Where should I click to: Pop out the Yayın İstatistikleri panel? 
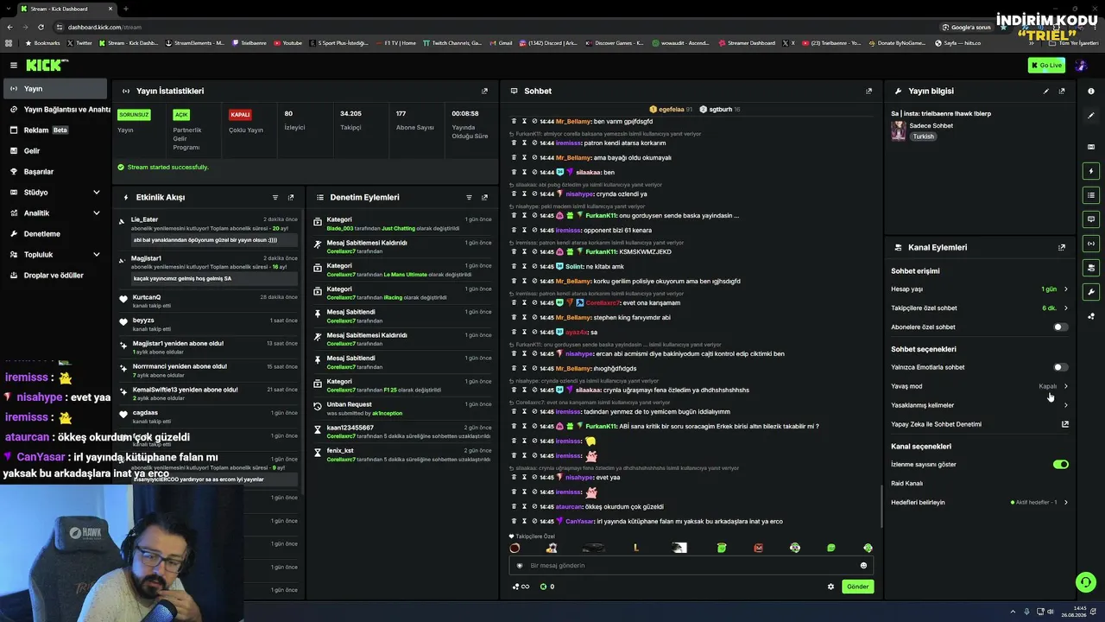coord(484,91)
